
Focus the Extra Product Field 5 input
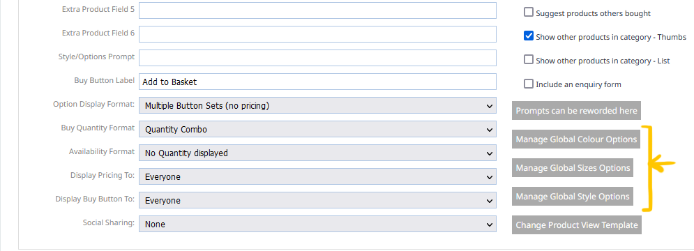pyautogui.click(x=317, y=10)
